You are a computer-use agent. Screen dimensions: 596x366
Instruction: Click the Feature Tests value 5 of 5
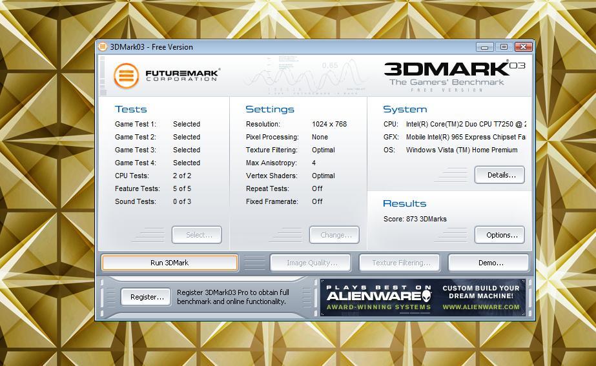tap(182, 189)
